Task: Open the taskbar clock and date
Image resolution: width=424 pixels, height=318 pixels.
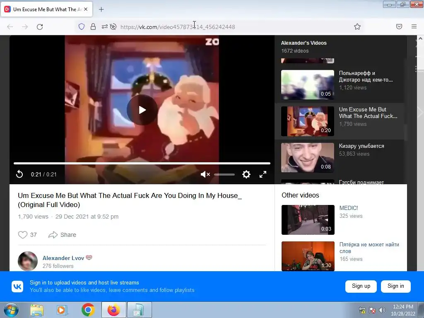Action: click(403, 310)
